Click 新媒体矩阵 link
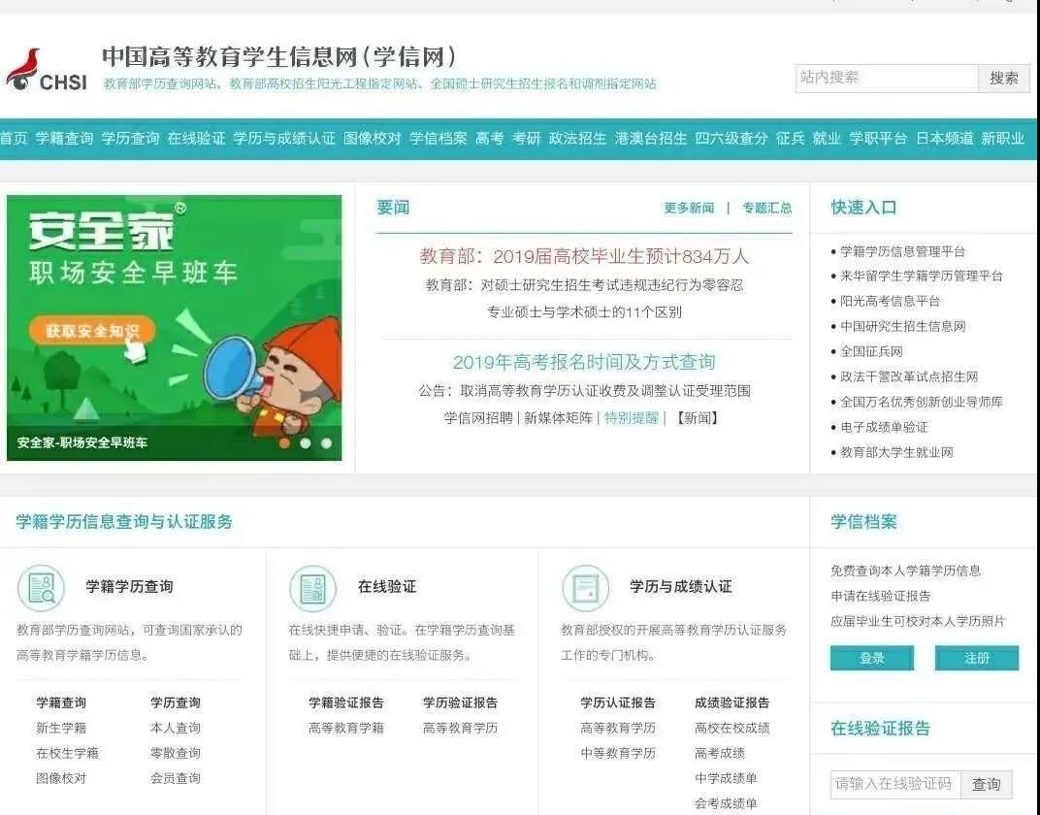The height and width of the screenshot is (815, 1040). (559, 418)
